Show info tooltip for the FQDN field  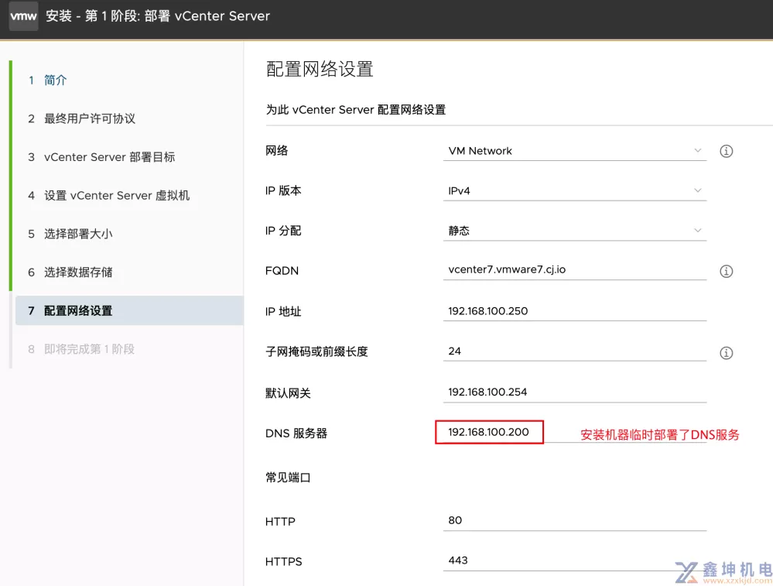click(726, 271)
